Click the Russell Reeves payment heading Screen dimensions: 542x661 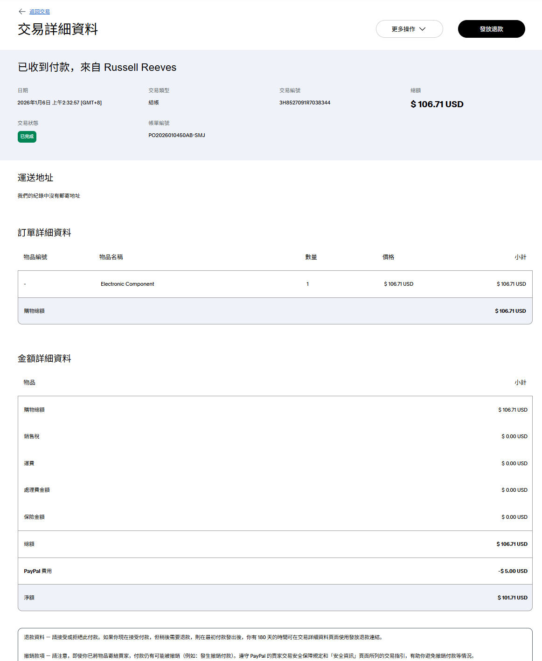point(97,67)
